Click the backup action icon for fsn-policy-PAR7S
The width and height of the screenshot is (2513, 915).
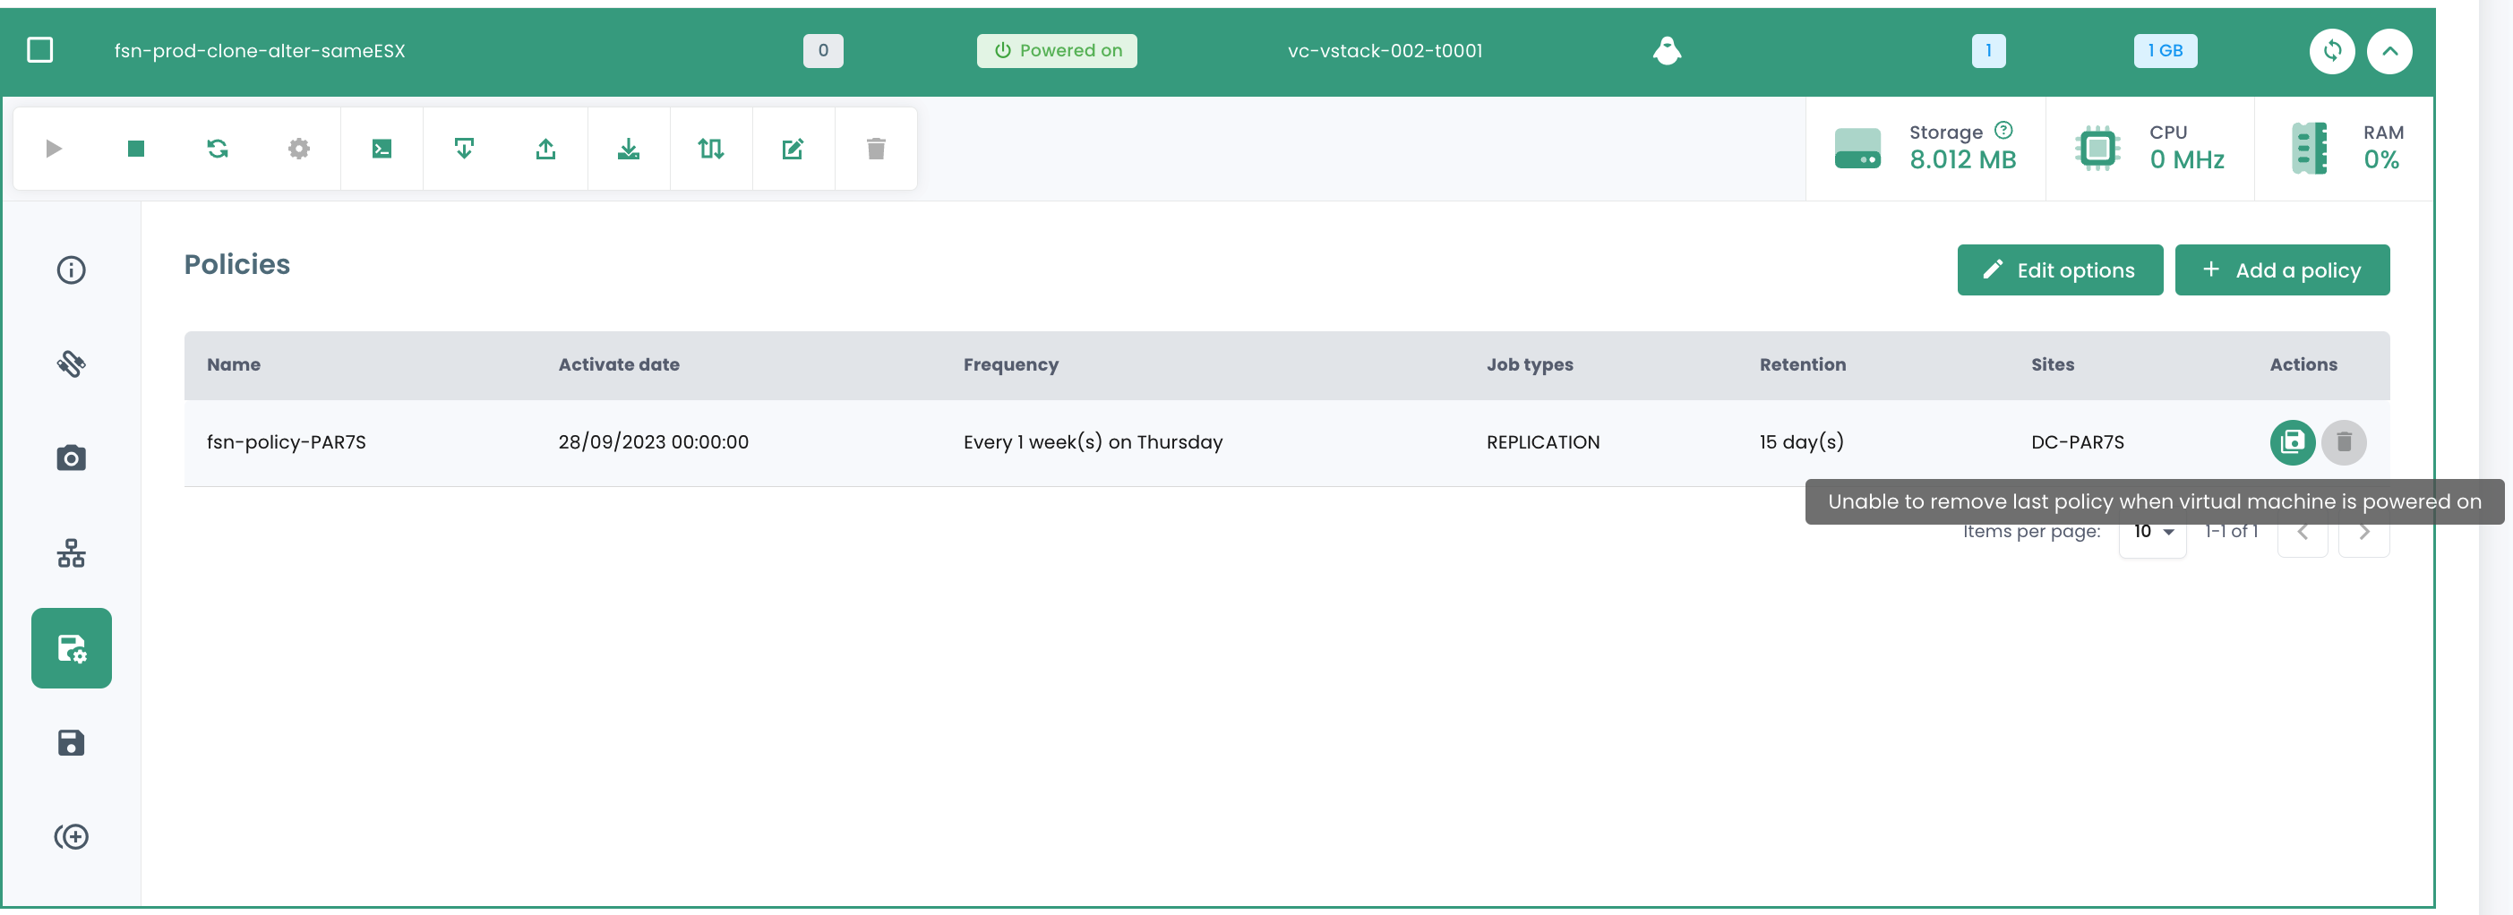click(2292, 443)
